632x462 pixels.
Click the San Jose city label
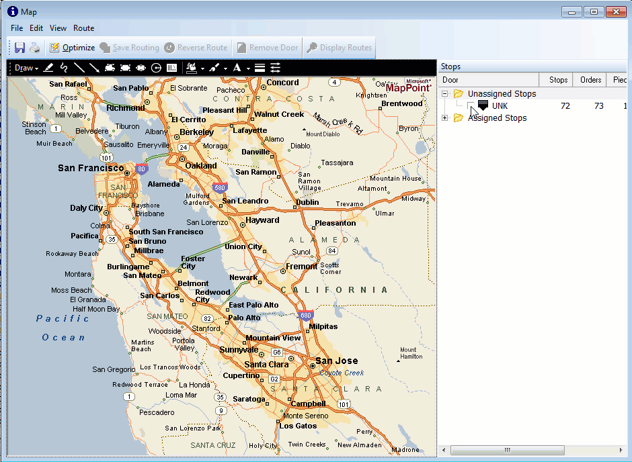(x=337, y=361)
